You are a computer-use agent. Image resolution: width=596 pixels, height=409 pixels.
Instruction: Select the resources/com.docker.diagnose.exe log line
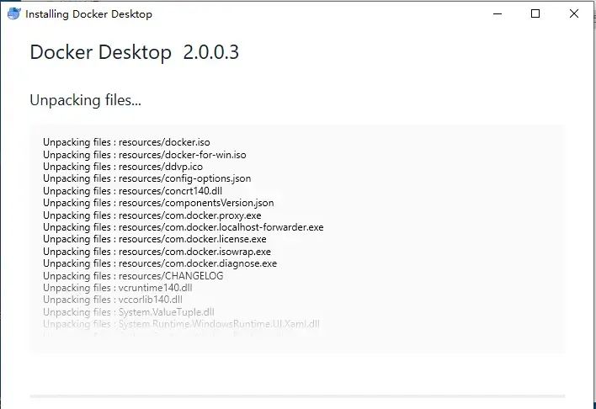point(160,263)
